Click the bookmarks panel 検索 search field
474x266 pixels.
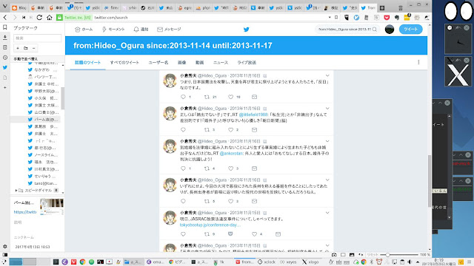38,38
